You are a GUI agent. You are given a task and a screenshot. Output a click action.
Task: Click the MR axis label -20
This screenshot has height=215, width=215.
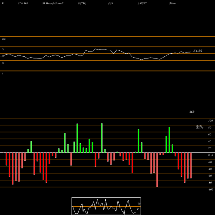click(210, 162)
